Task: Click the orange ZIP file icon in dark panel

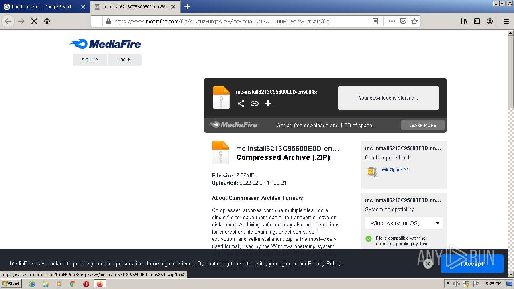Action: [221, 98]
